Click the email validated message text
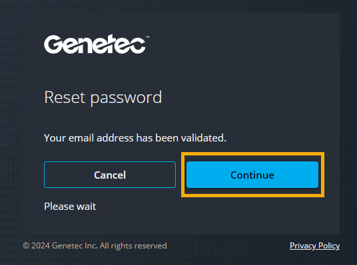Viewport: 357px width, 265px height. coord(135,138)
